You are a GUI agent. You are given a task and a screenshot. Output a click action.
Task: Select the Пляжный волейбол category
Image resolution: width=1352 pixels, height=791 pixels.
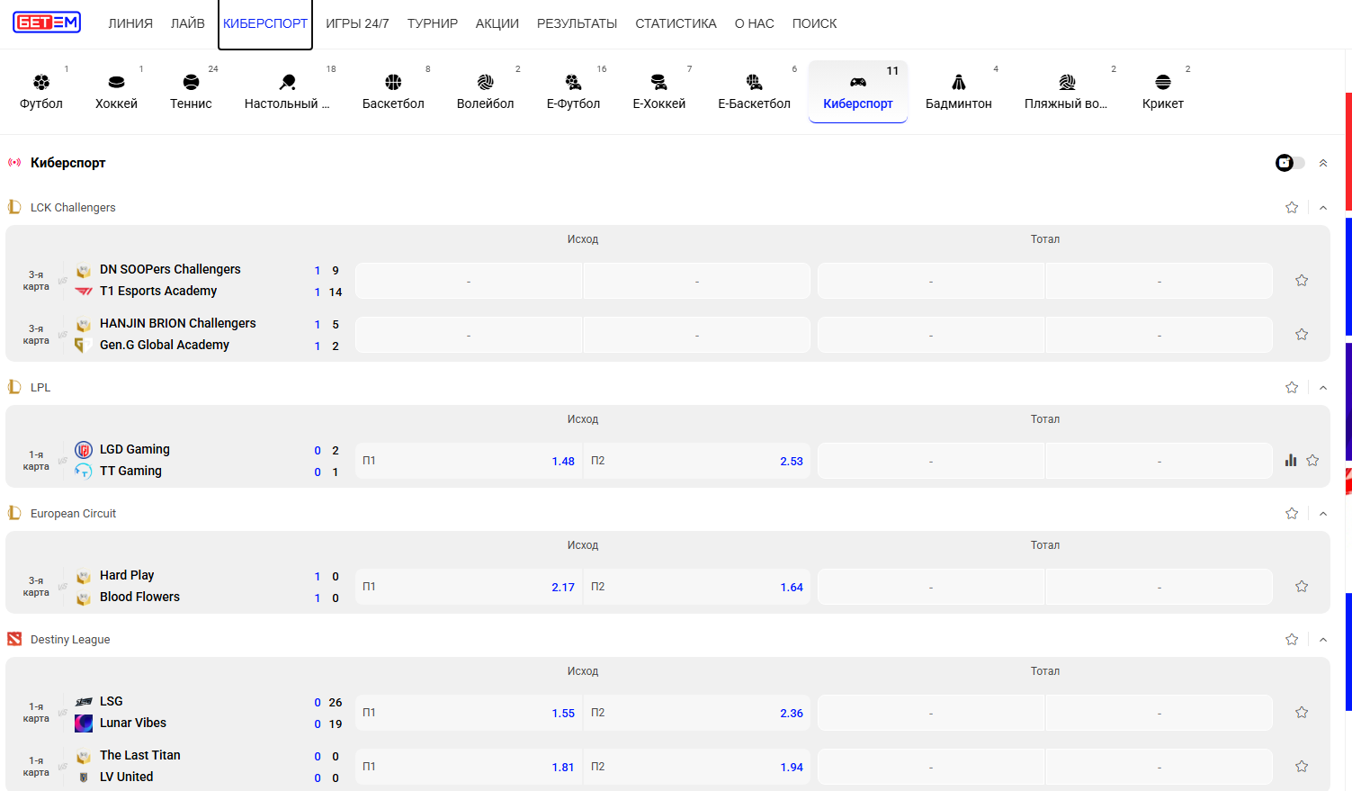point(1066,92)
